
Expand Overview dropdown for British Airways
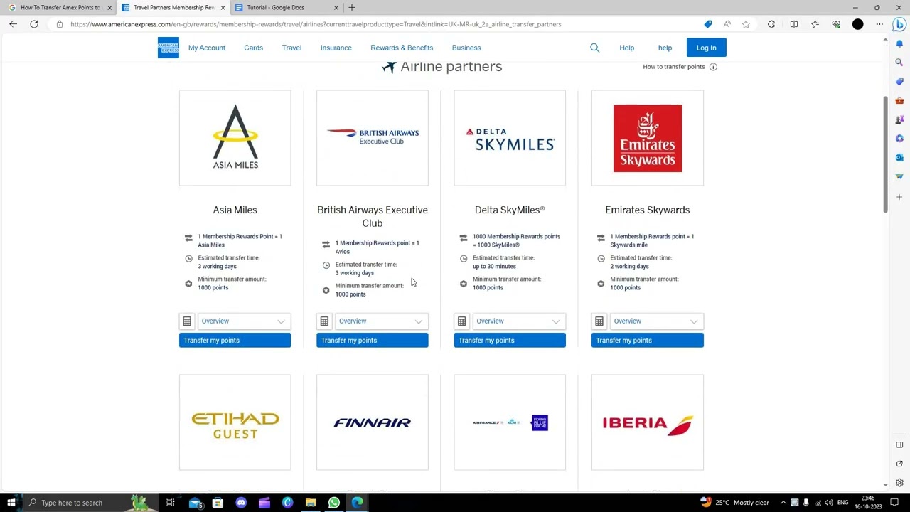tap(380, 321)
